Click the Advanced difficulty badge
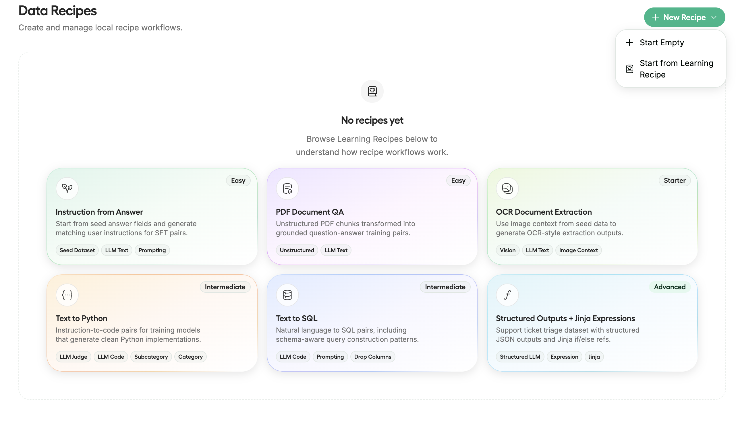The height and width of the screenshot is (431, 738). click(669, 287)
